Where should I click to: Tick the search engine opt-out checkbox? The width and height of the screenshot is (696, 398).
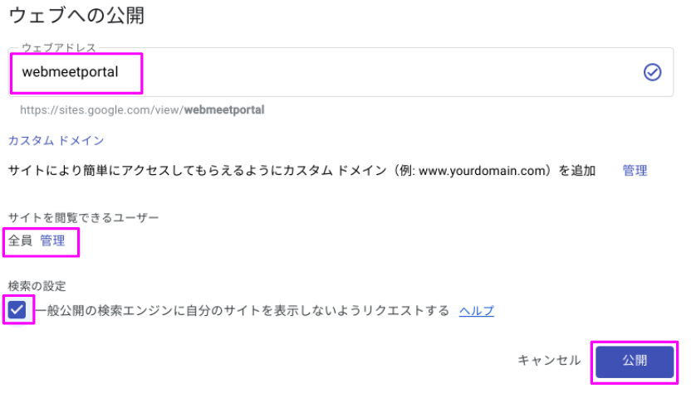(x=17, y=309)
